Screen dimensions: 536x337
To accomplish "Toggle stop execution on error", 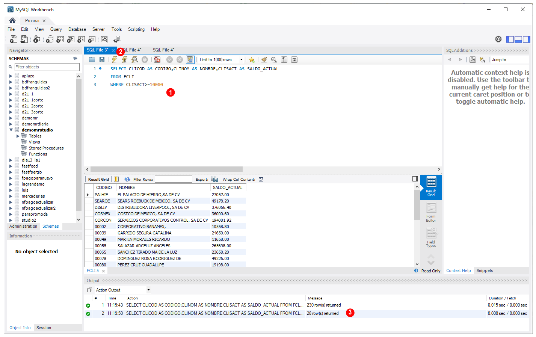I will tap(157, 59).
